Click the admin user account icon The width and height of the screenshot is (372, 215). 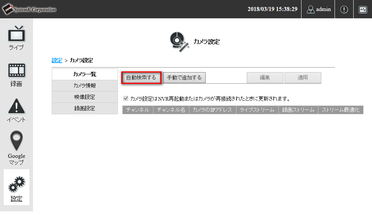pyautogui.click(x=318, y=9)
